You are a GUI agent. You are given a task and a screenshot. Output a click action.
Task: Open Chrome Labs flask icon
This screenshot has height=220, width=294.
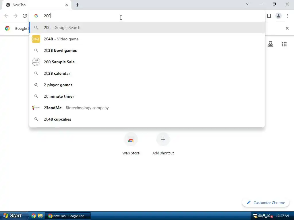pyautogui.click(x=270, y=44)
